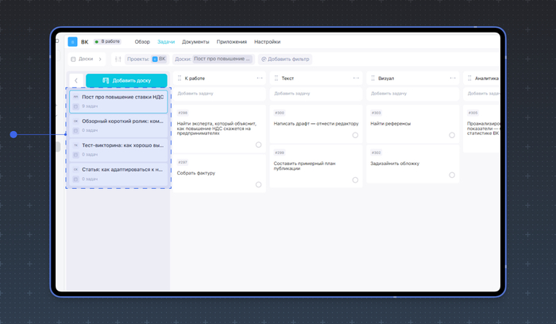This screenshot has width=556, height=324.
Task: Collapse the boards sidebar with left chevron
Action: (x=76, y=80)
